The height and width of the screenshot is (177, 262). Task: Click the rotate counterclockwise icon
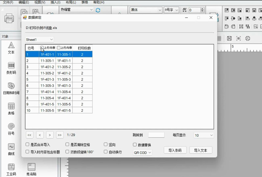(x=227, y=26)
